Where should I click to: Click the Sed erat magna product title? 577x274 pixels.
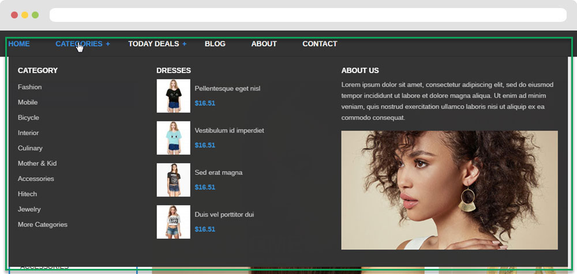coord(219,173)
